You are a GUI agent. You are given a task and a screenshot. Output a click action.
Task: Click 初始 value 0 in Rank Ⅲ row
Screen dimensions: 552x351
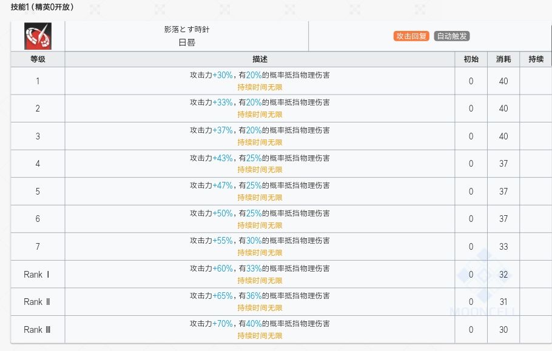[471, 330]
